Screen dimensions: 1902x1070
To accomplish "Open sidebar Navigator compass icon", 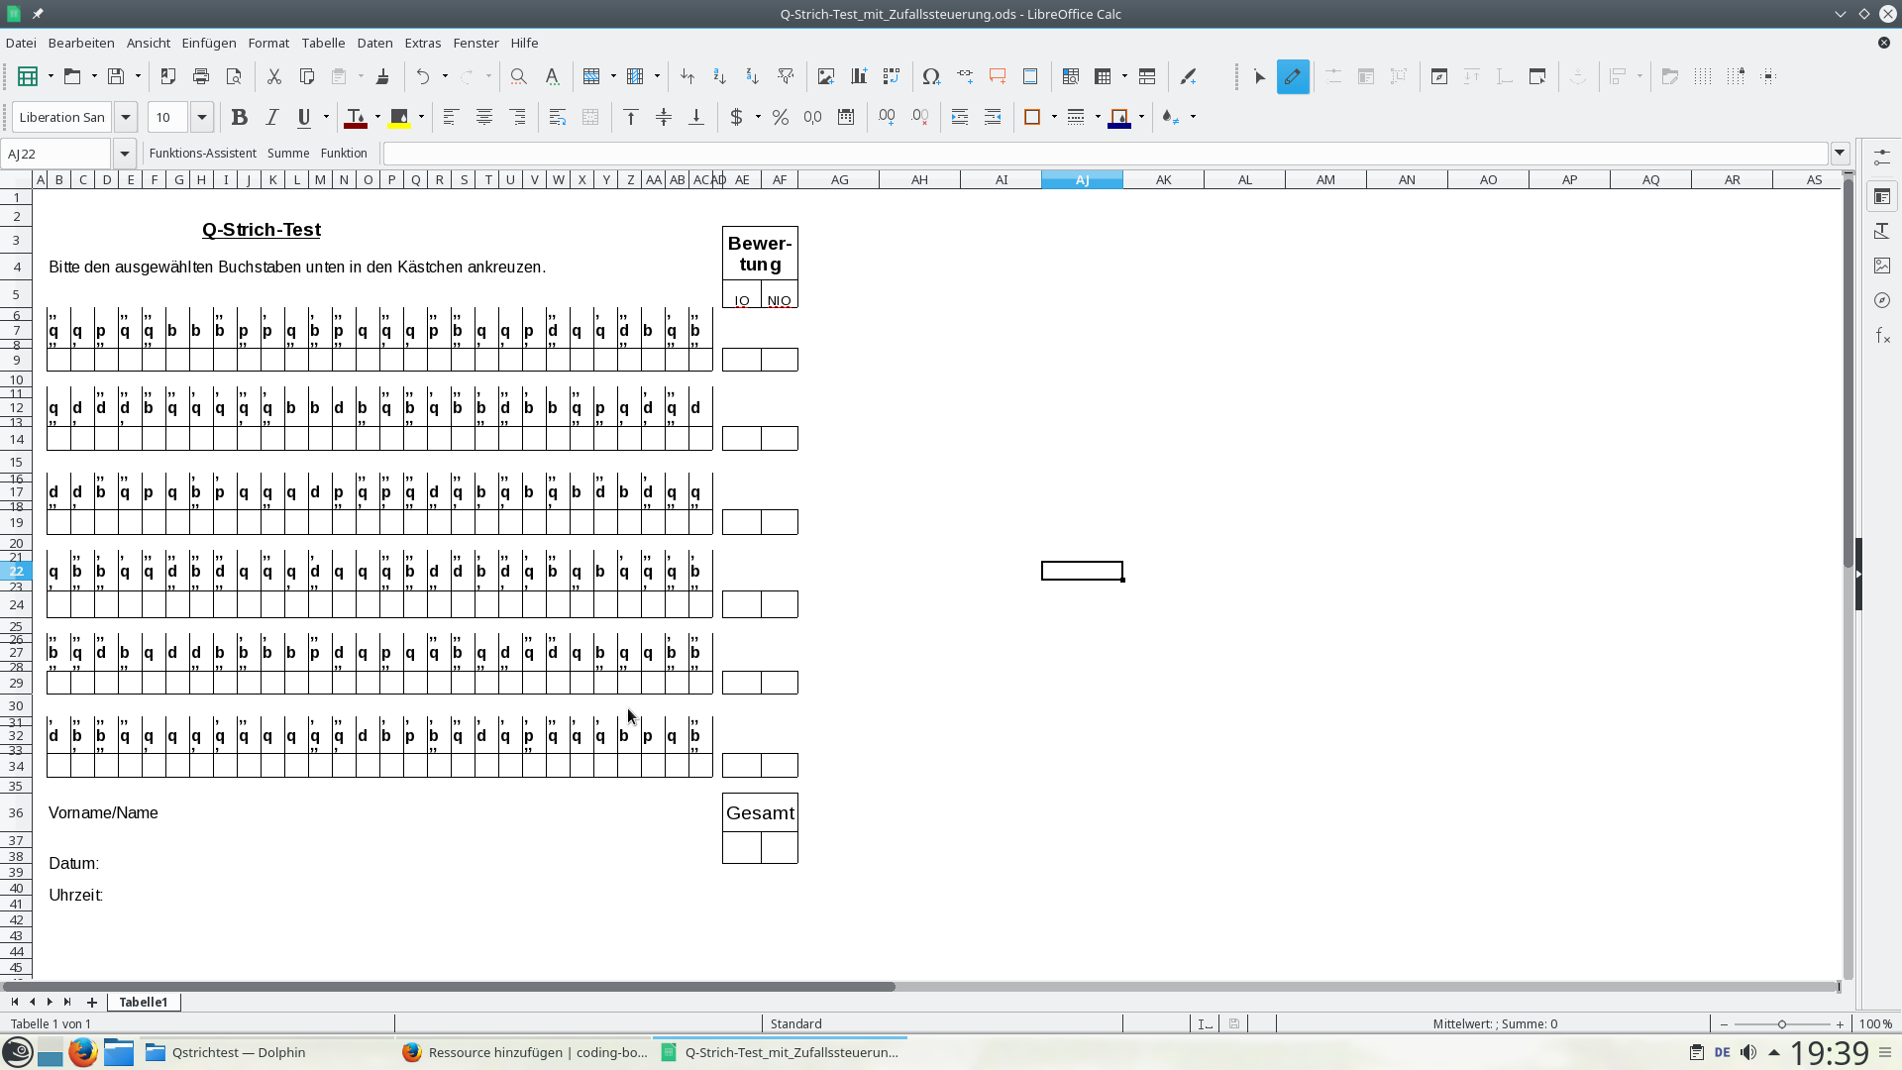I will 1882,300.
